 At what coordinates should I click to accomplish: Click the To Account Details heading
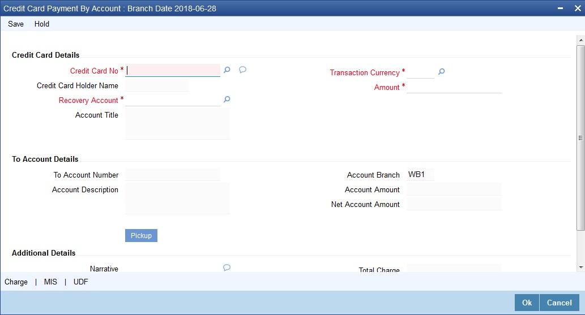pyautogui.click(x=45, y=159)
